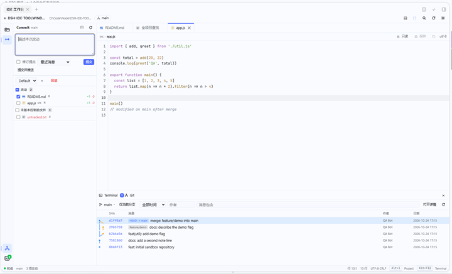Screen dimensions: 452x274
Task: Click the 打开详情 open details button
Action: 429,204
